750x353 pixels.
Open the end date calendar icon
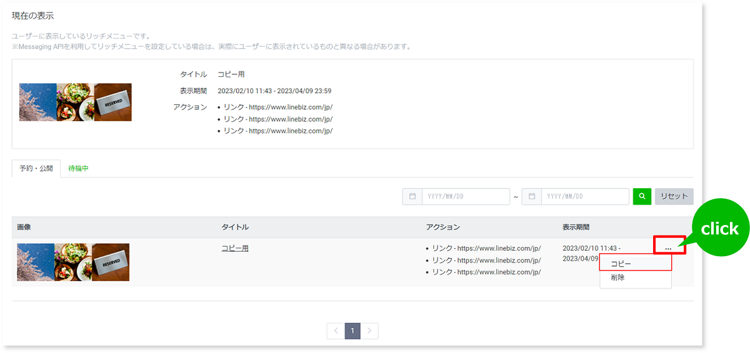pos(532,196)
